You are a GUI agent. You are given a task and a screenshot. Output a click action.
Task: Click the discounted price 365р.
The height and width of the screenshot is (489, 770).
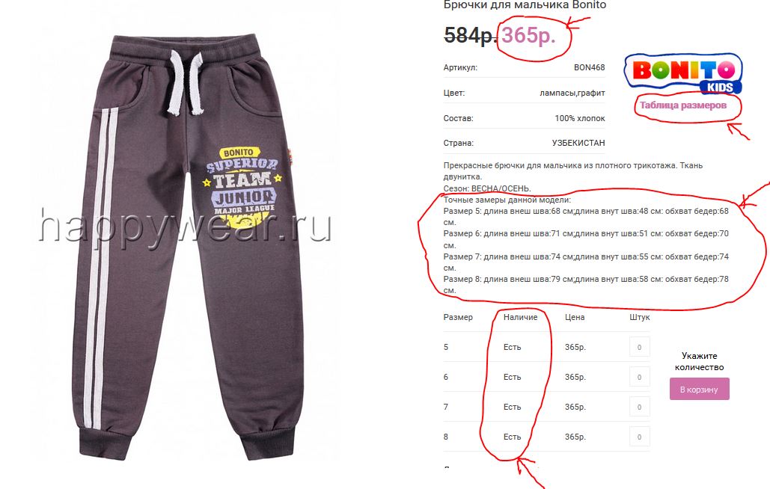click(x=528, y=35)
